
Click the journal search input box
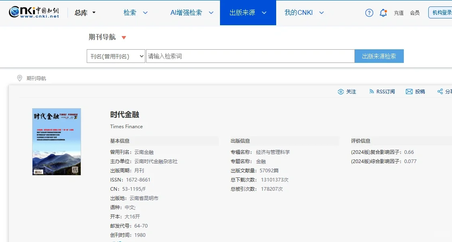[249, 56]
